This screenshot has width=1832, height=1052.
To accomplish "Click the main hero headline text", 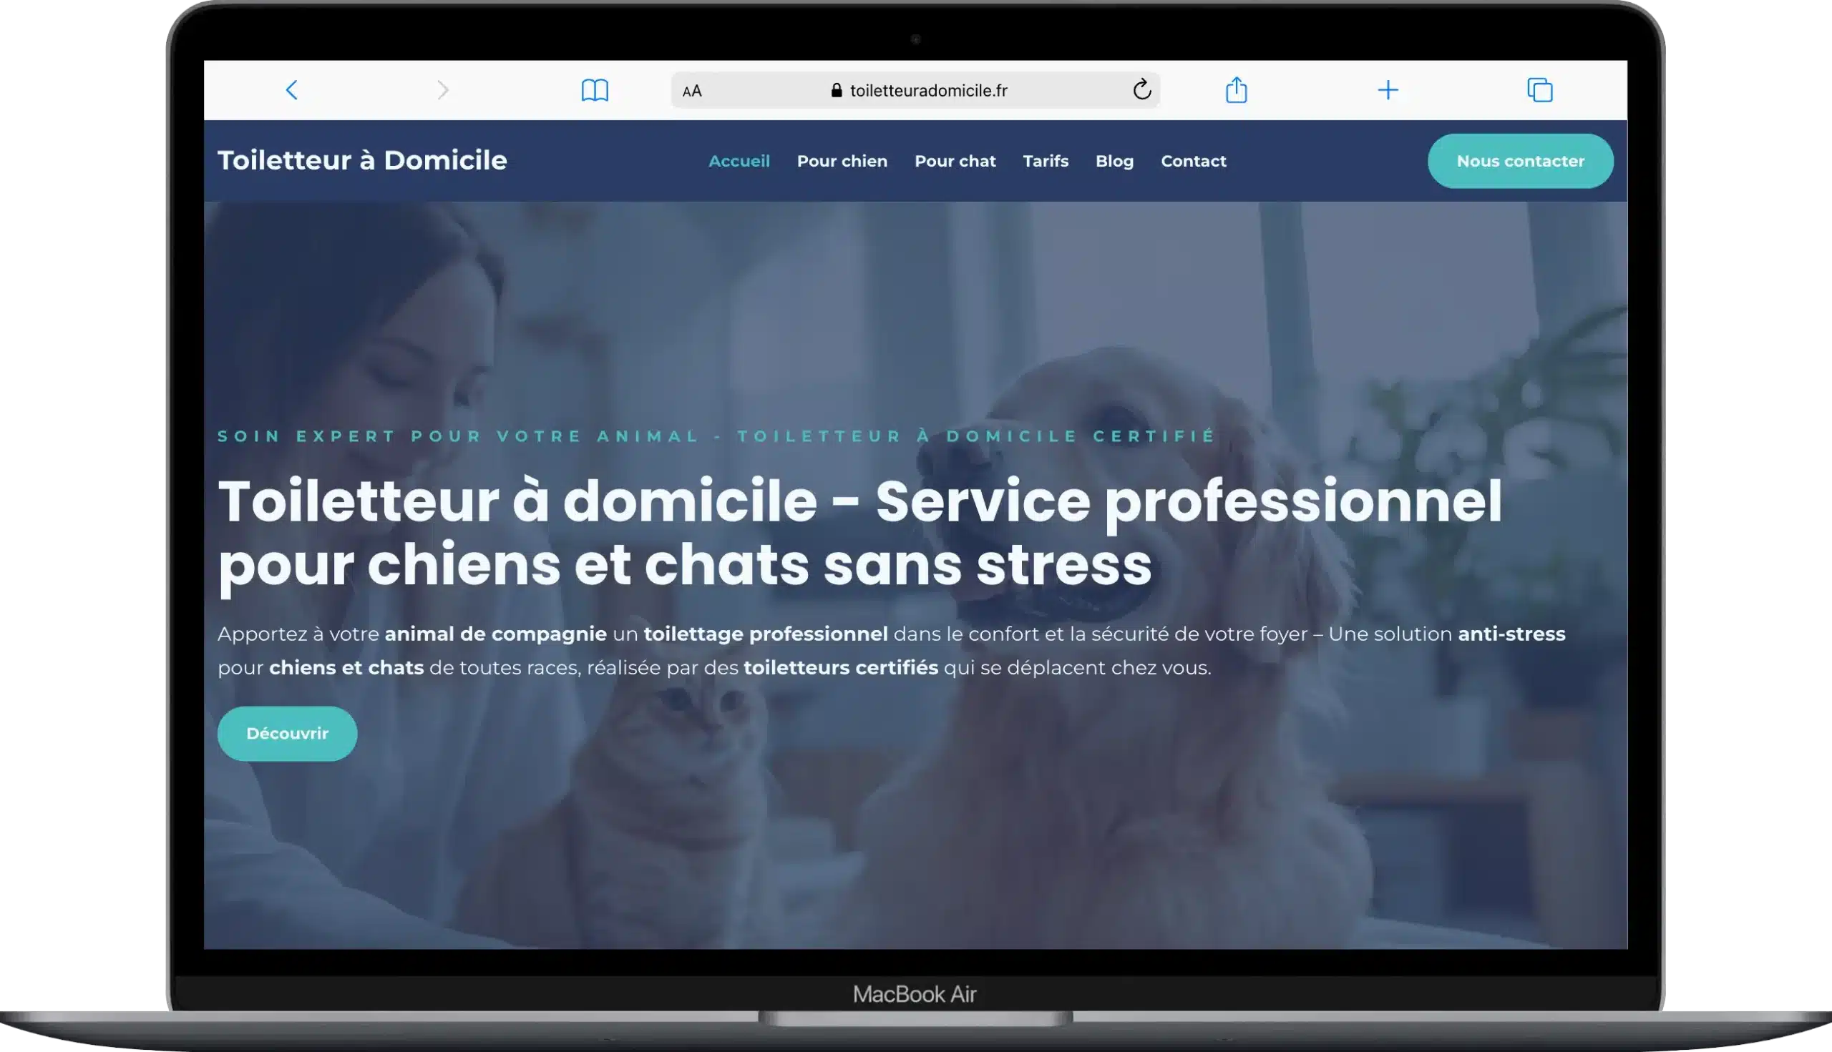I will 859,533.
